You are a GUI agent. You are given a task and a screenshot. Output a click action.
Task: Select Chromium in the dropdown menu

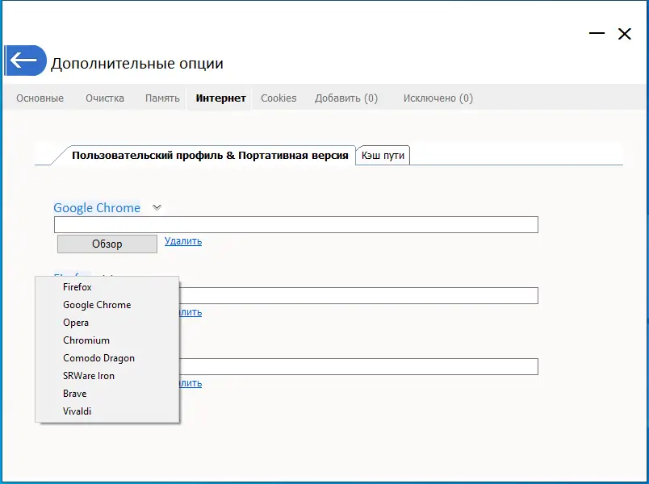coord(86,340)
